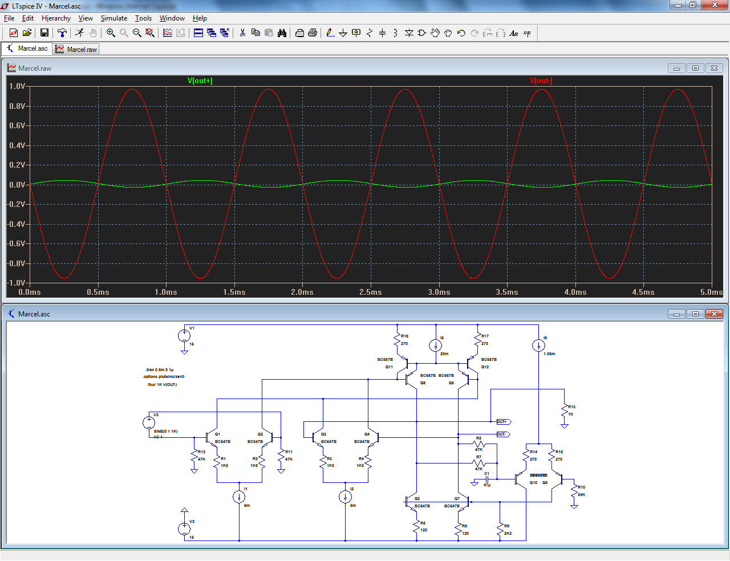Image resolution: width=730 pixels, height=561 pixels.
Task: Click the Close All Windows icon
Action: (225, 33)
